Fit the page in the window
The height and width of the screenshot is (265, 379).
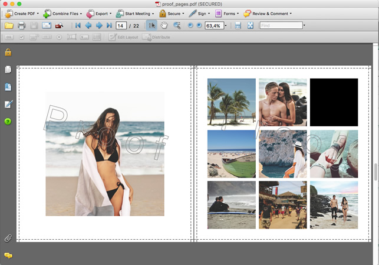251,25
